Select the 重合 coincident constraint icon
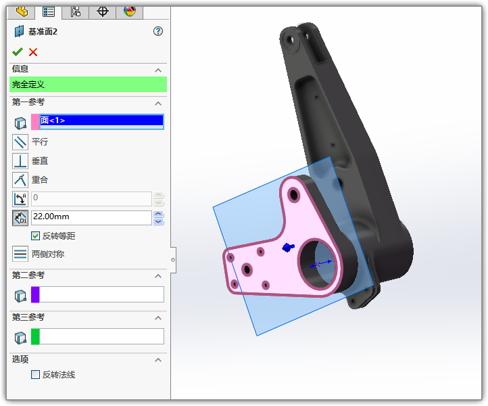The width and height of the screenshot is (488, 406). coord(20,180)
